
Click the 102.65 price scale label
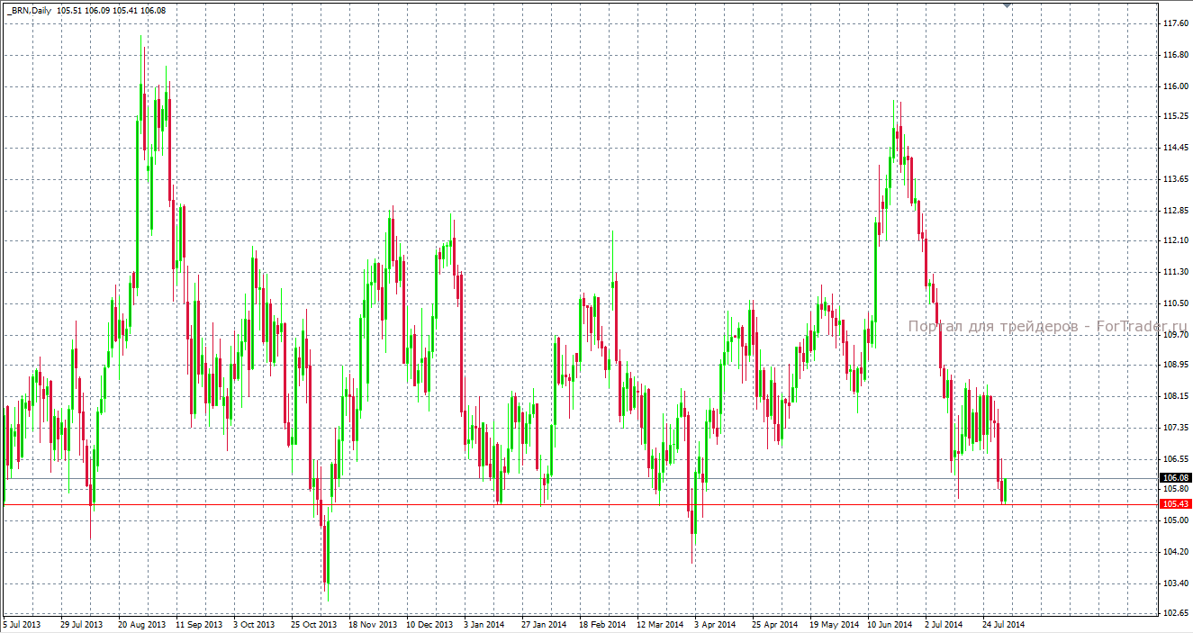pyautogui.click(x=1175, y=613)
